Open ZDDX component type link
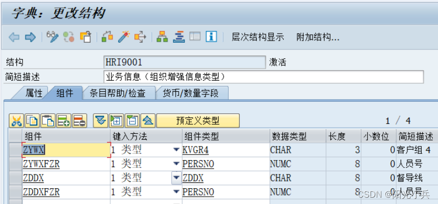The height and width of the screenshot is (204, 438). point(193,178)
